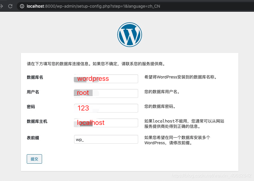The width and height of the screenshot is (254, 181).
Task: Click the 数据库名 label
Action: [x=35, y=77]
